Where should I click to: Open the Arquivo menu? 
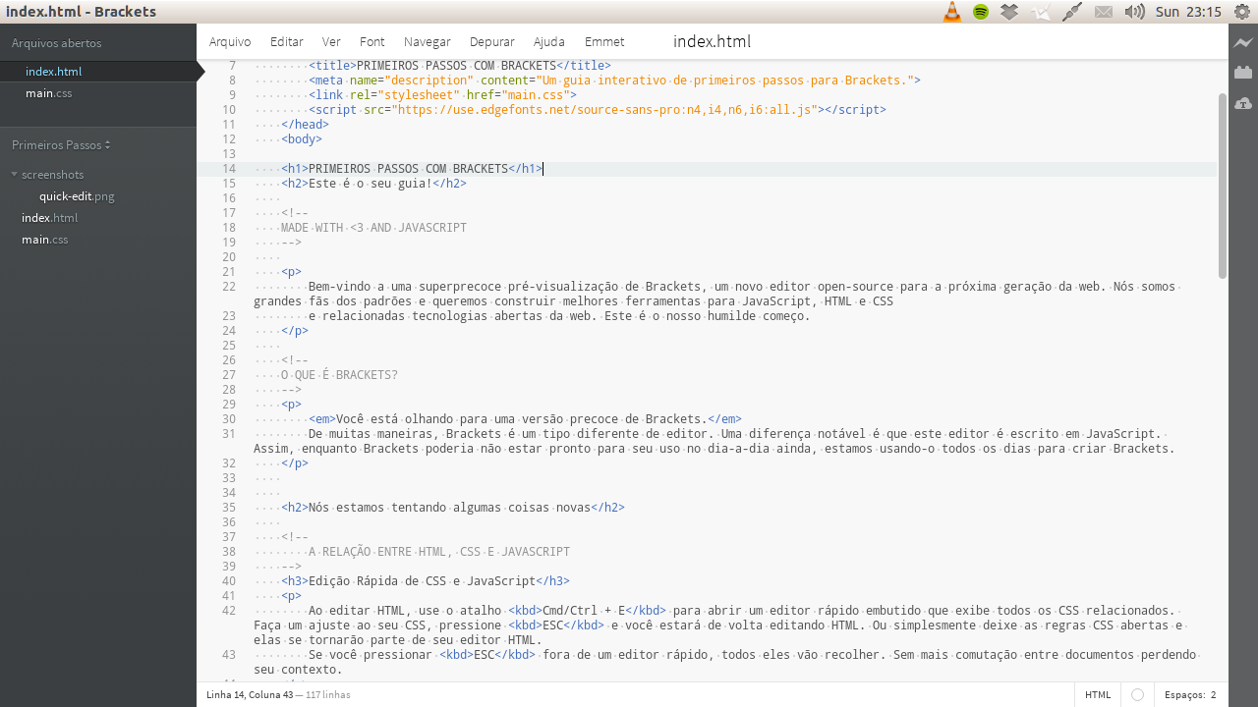230,41
